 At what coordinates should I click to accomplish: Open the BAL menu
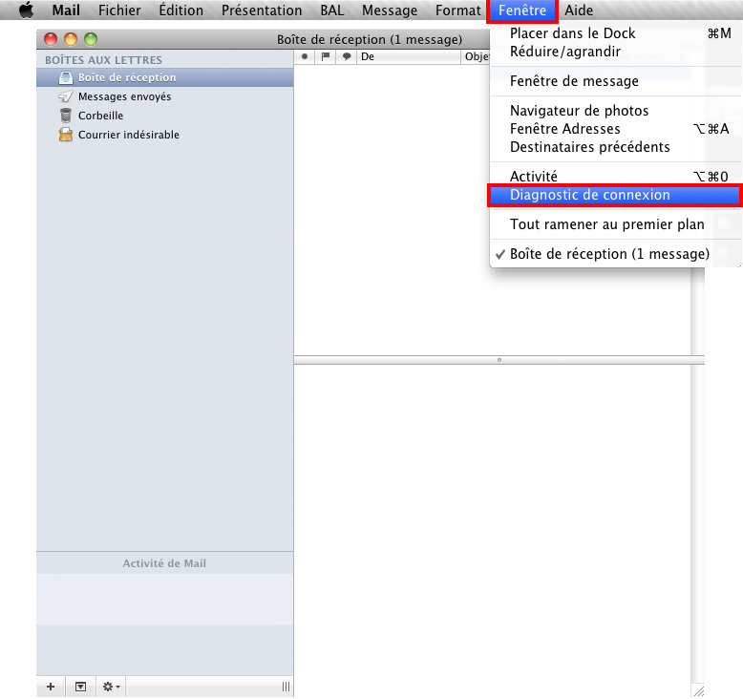[x=332, y=10]
